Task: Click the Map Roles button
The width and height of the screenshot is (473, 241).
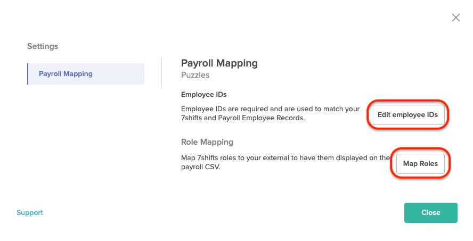Action: coord(420,163)
